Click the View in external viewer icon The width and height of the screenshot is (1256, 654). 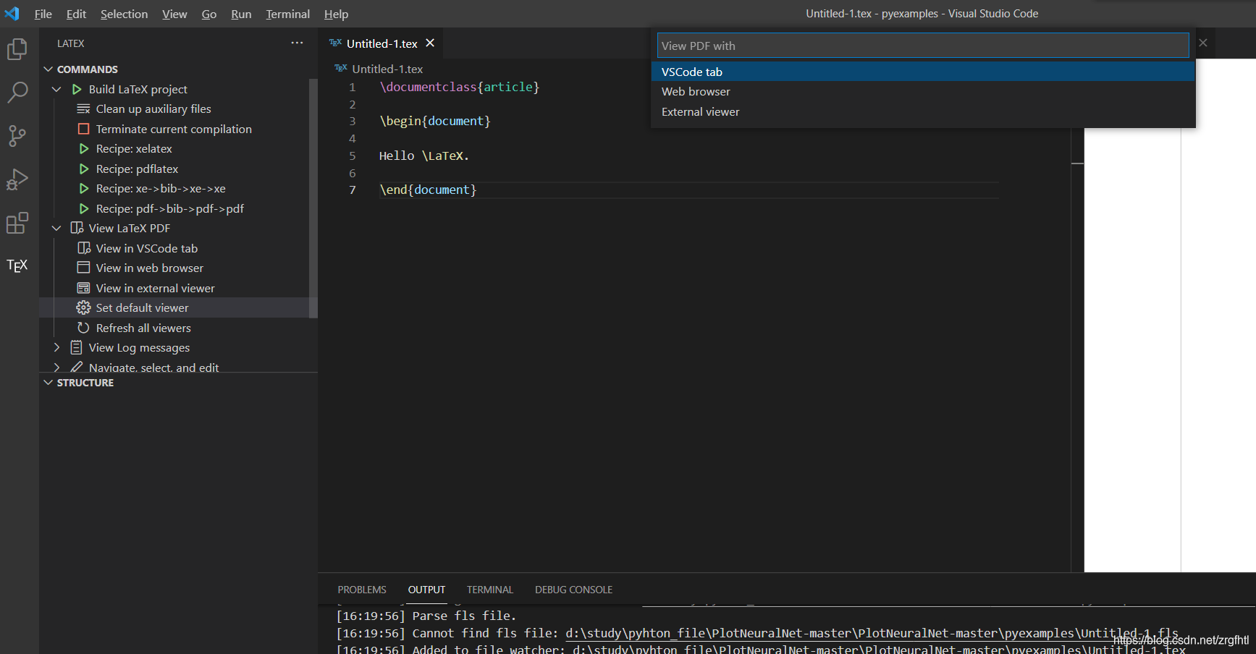click(84, 288)
